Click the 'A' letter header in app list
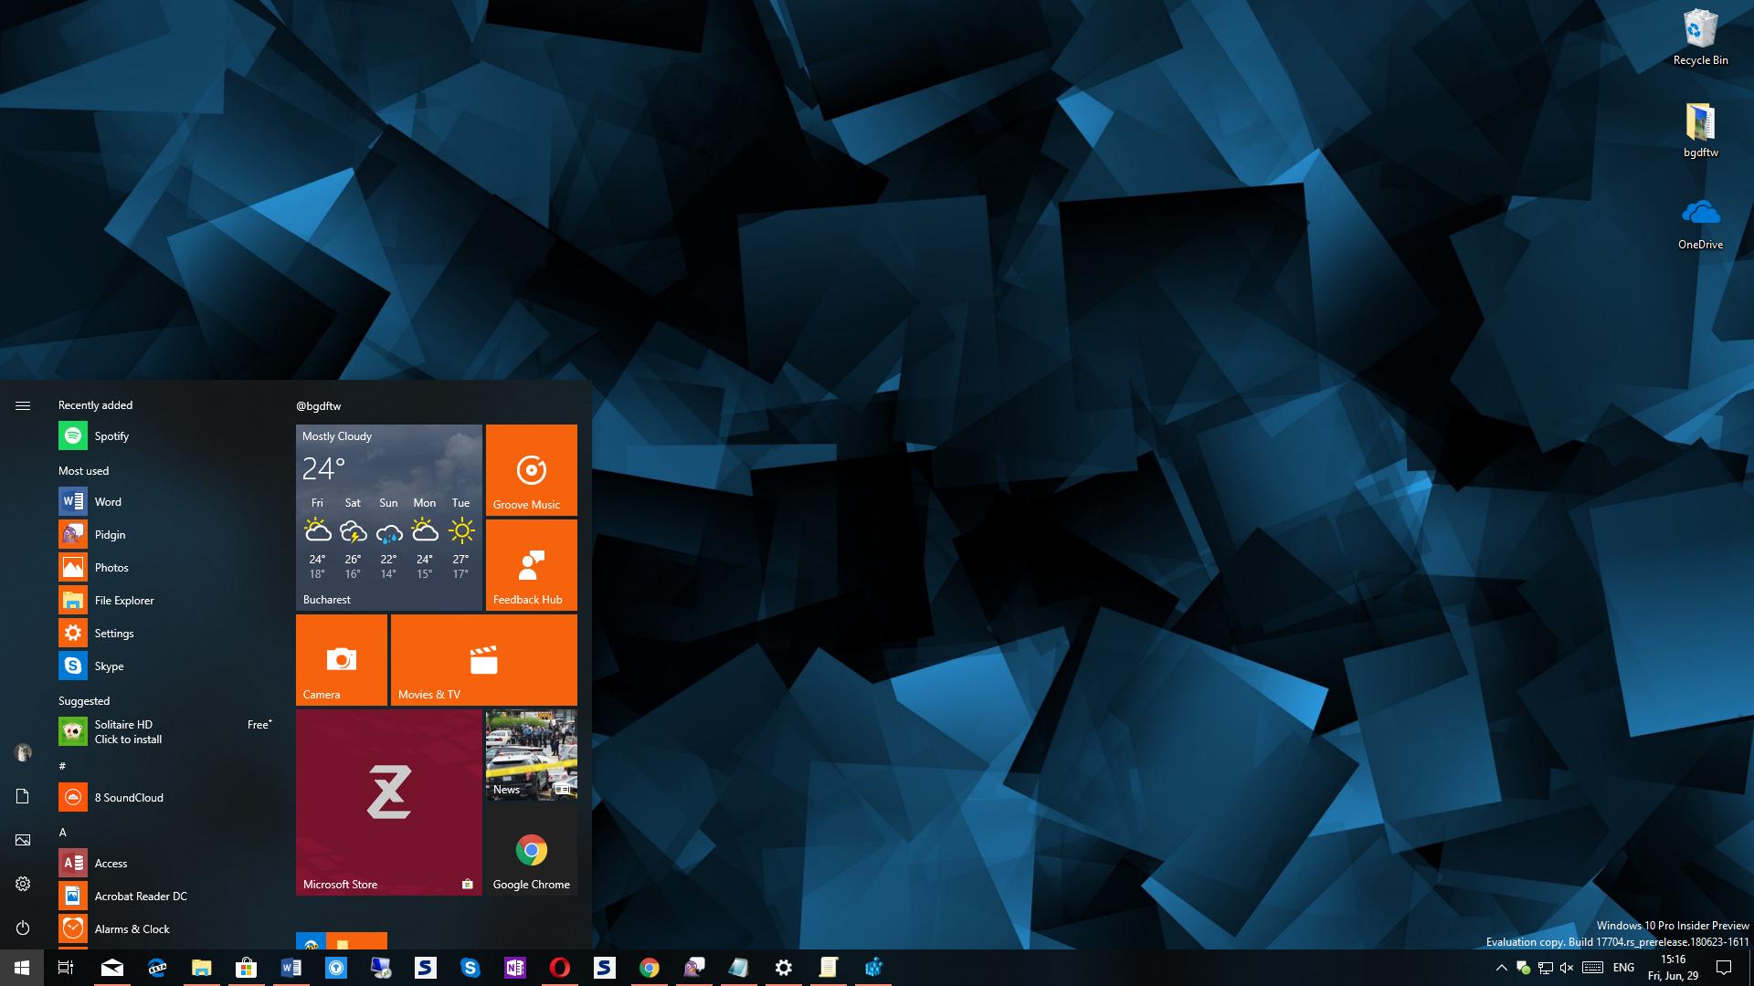Image resolution: width=1754 pixels, height=986 pixels. coord(63,833)
